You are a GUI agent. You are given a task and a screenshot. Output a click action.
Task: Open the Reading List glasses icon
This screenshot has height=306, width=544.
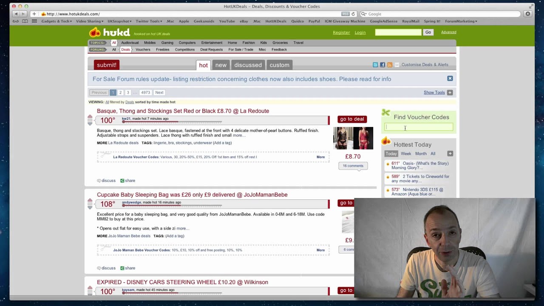tap(16, 21)
